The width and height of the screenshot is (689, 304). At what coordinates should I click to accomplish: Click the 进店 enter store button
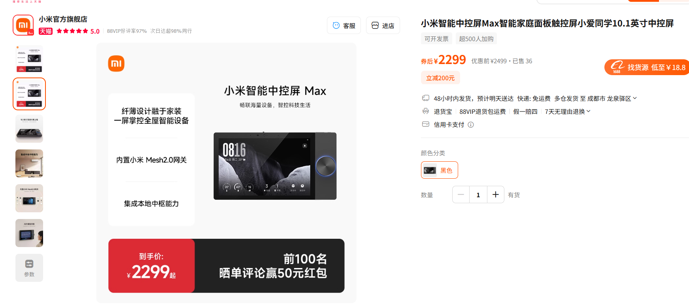(383, 25)
